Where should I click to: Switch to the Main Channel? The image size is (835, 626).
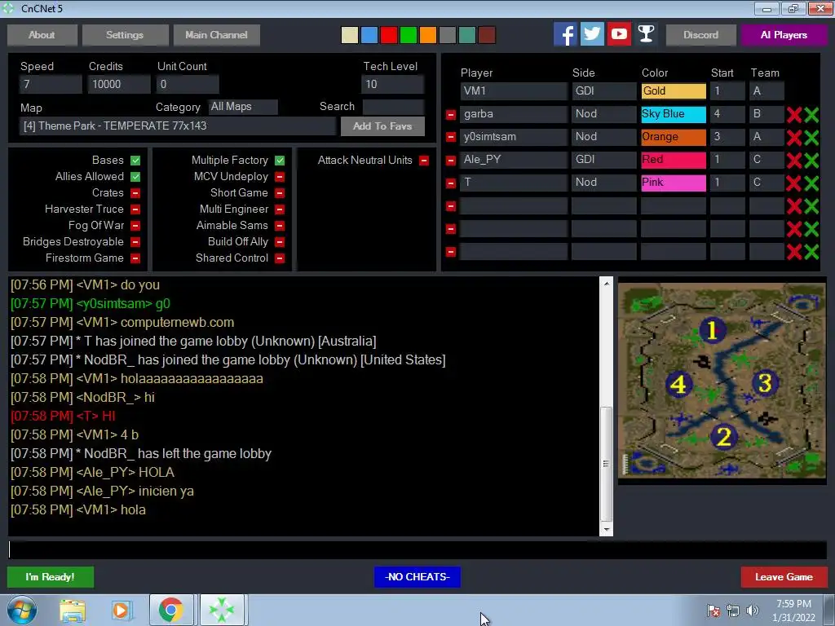pyautogui.click(x=216, y=34)
